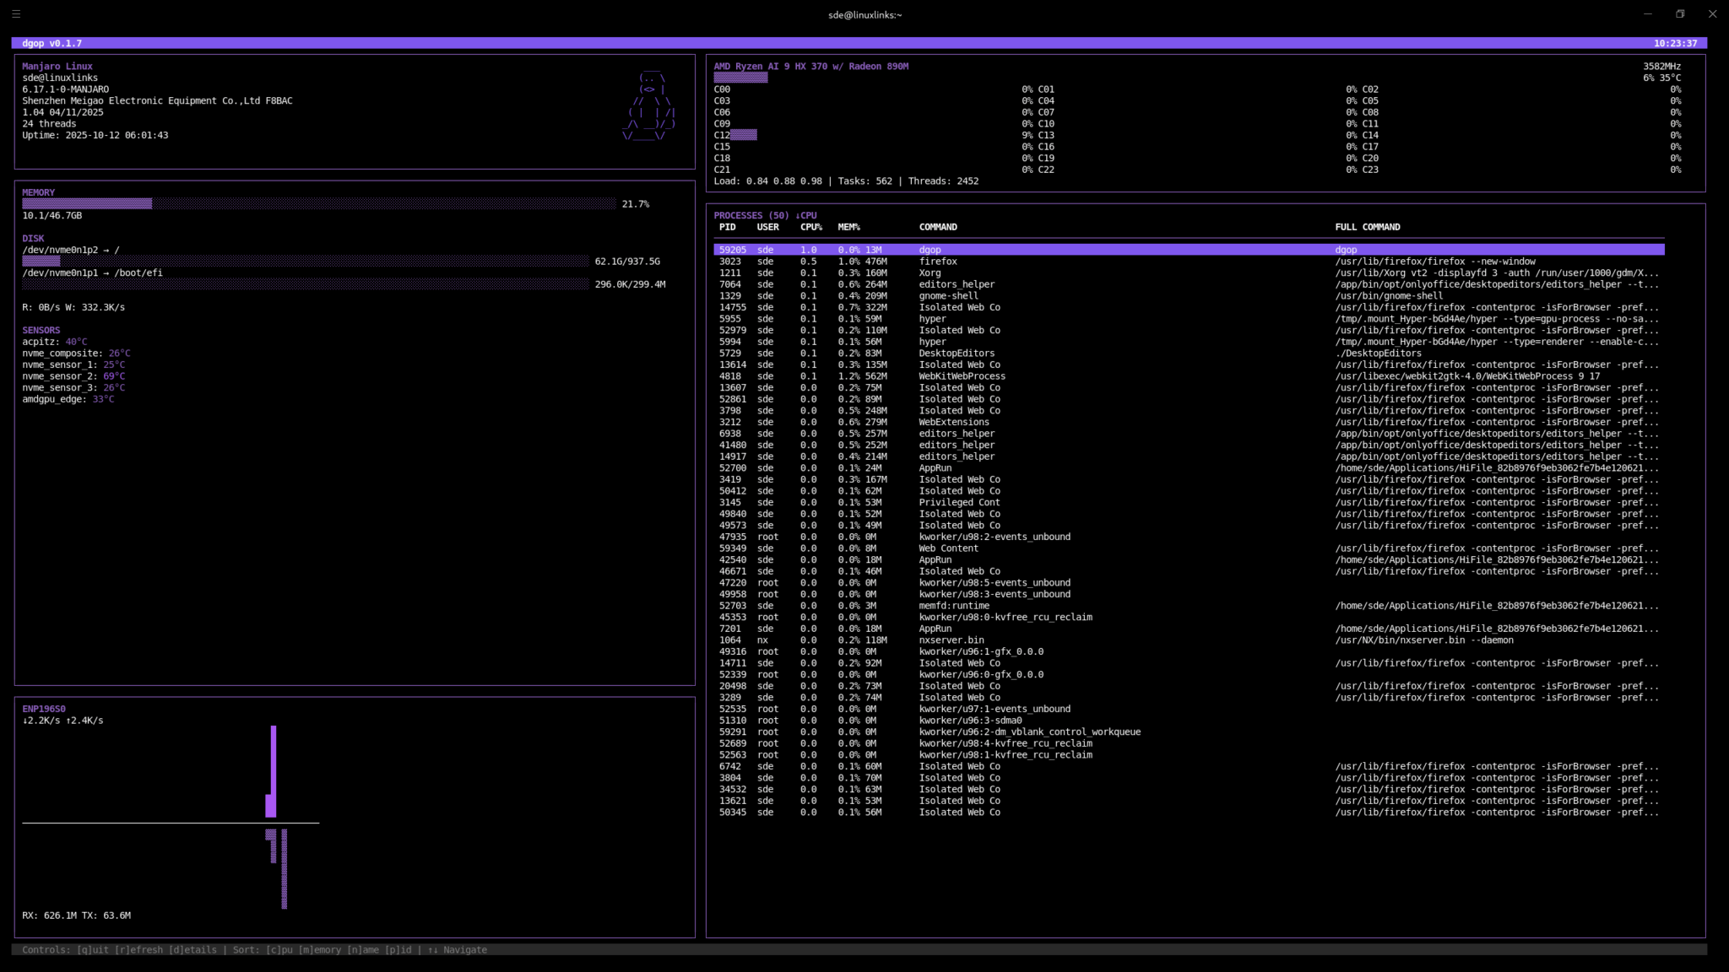The width and height of the screenshot is (1729, 972).
Task: Click the MEM% column header
Action: point(849,227)
